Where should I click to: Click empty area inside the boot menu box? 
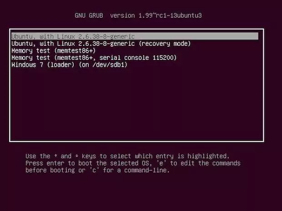pyautogui.click(x=137, y=104)
